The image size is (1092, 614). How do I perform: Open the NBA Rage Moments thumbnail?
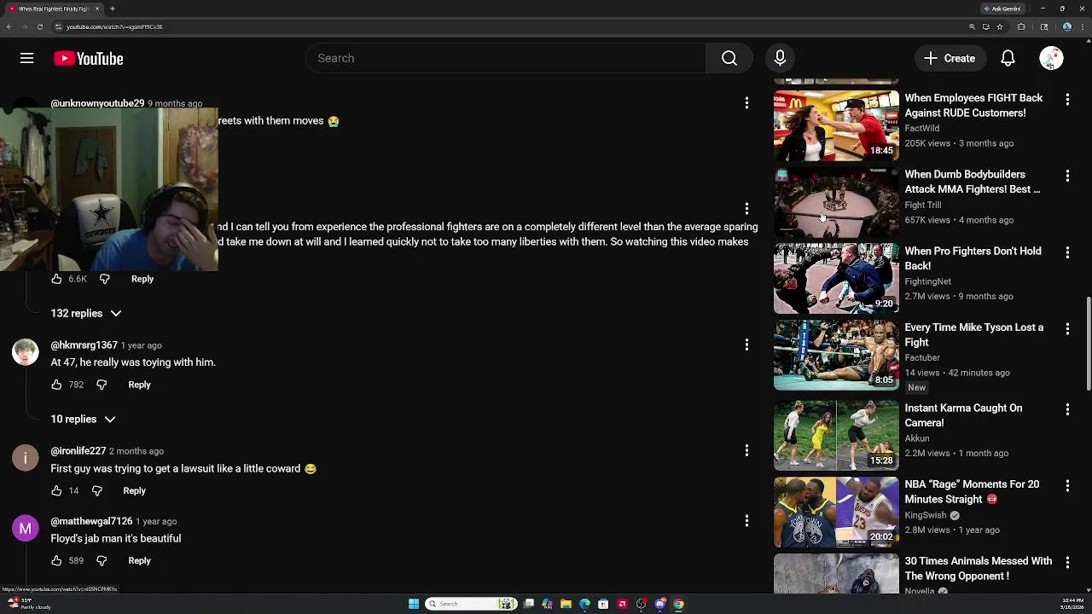coord(836,512)
